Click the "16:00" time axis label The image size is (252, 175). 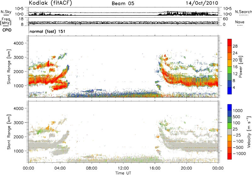[x=155, y=168]
